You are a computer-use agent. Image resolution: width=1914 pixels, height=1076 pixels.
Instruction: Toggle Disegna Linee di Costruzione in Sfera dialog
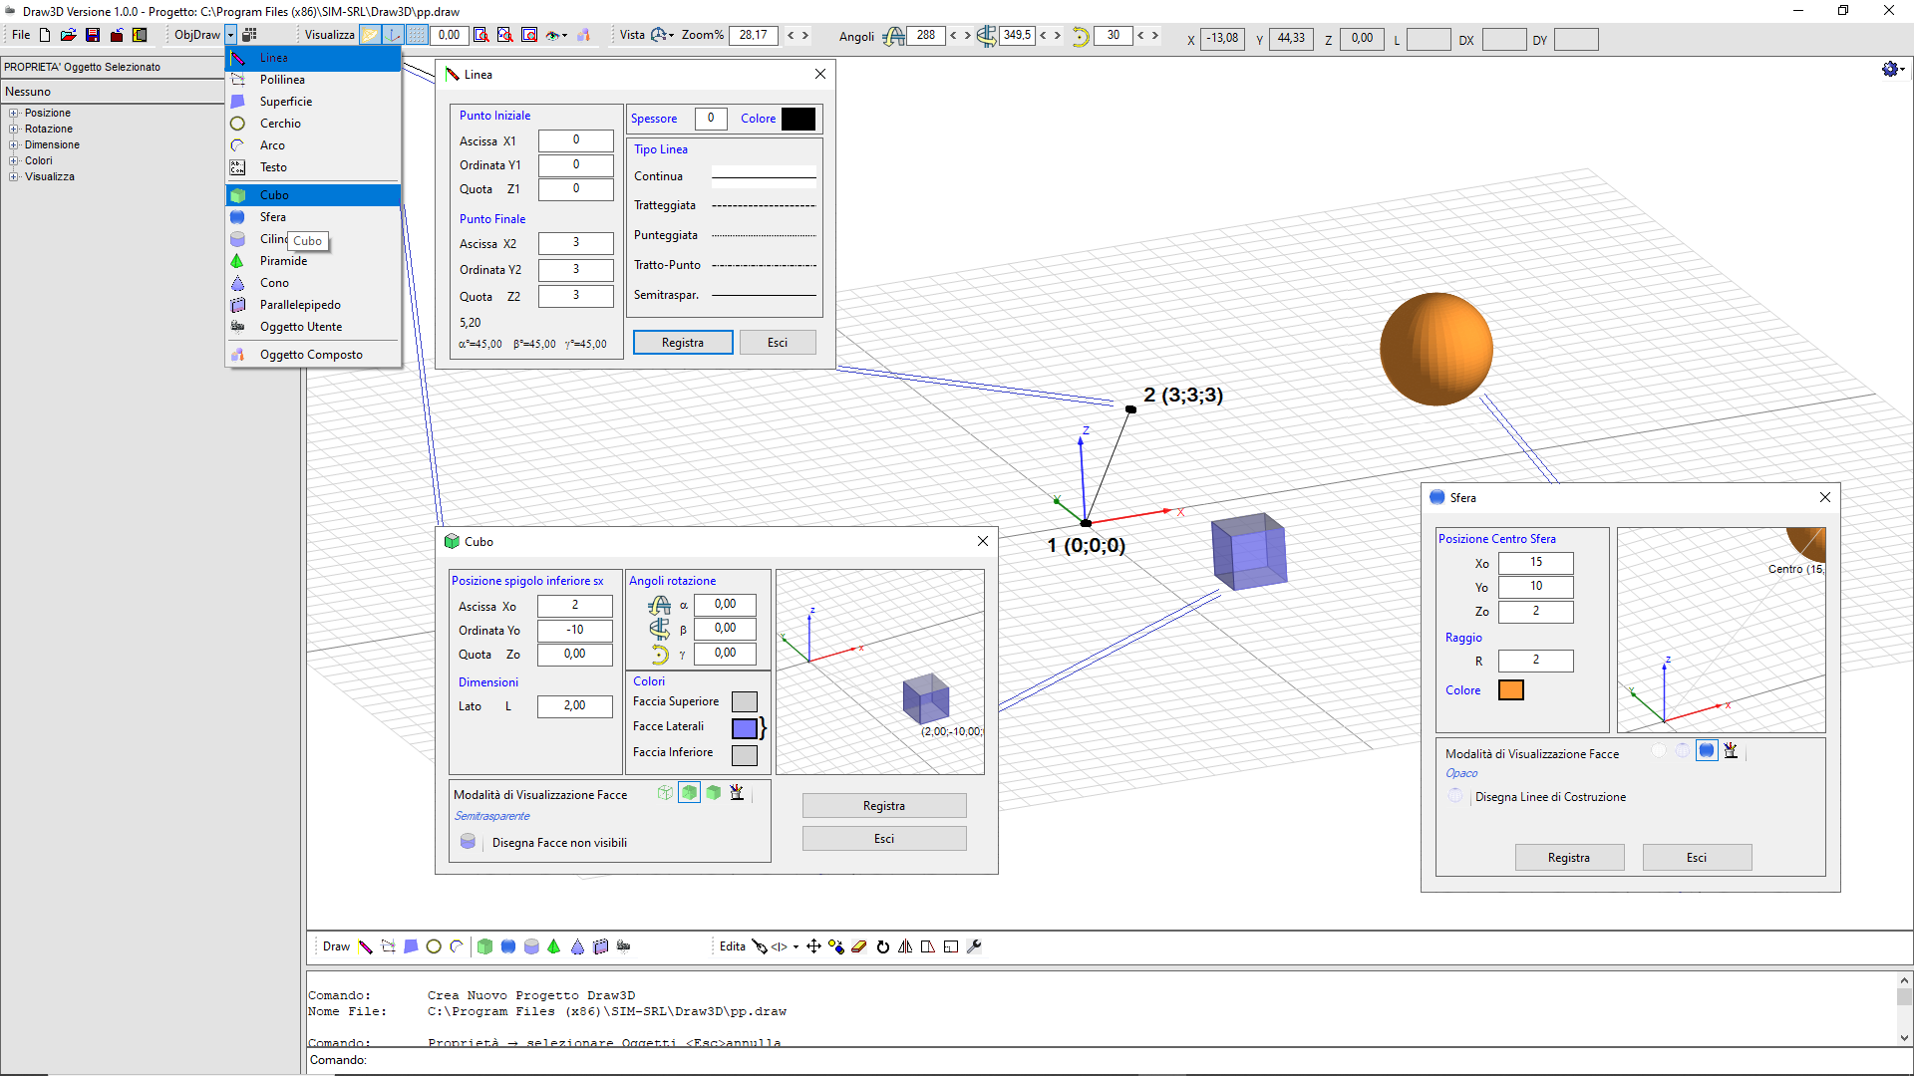(x=1455, y=796)
